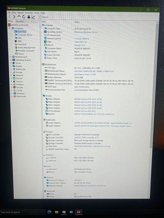Open the Help menu
This screenshot has height=218, width=164.
point(43,13)
